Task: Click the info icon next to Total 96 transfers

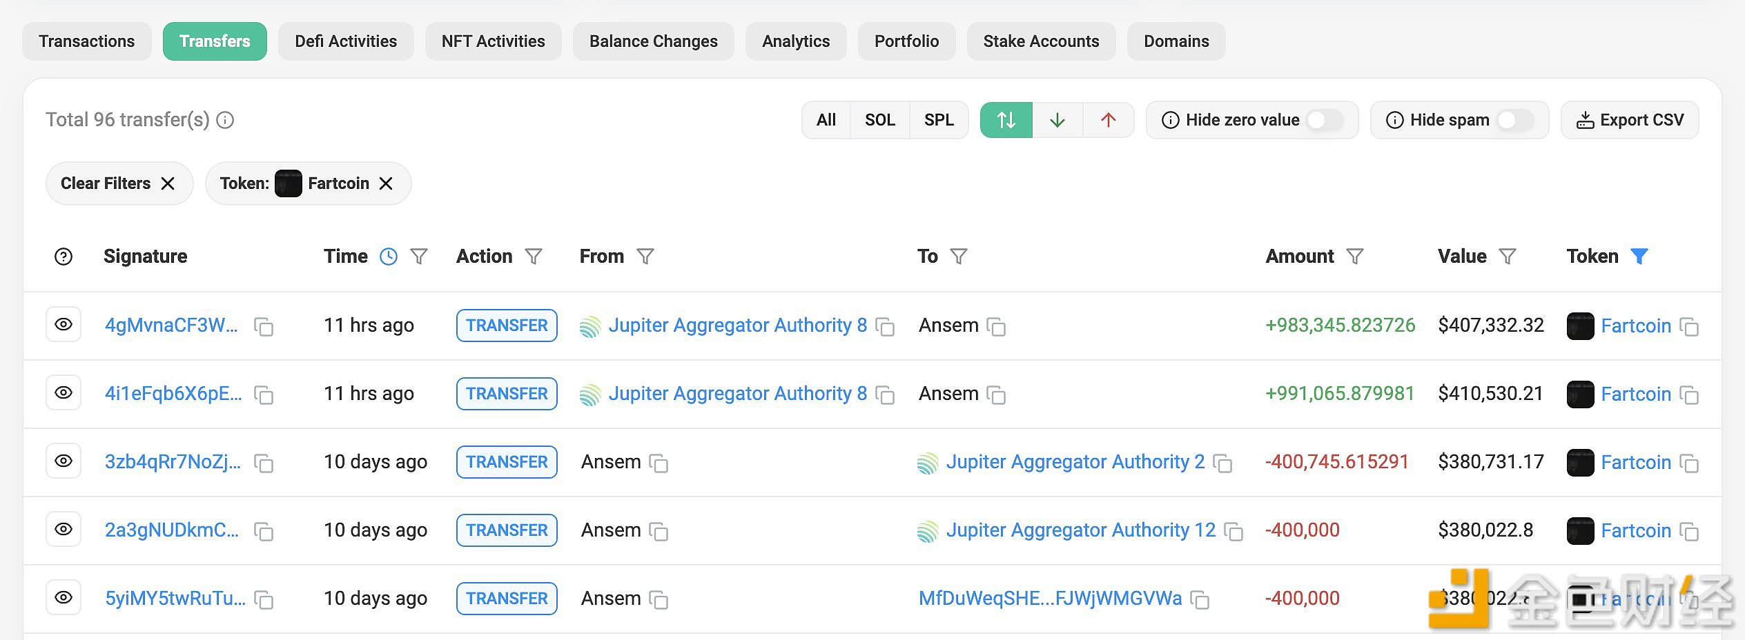Action: click(x=225, y=120)
